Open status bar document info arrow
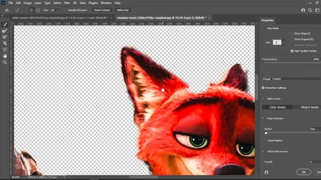 coord(65,177)
